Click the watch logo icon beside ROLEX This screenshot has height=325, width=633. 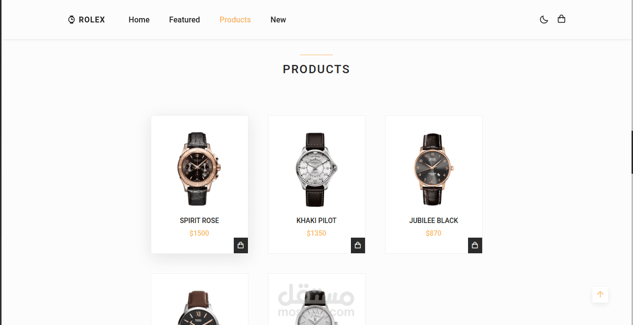coord(71,20)
